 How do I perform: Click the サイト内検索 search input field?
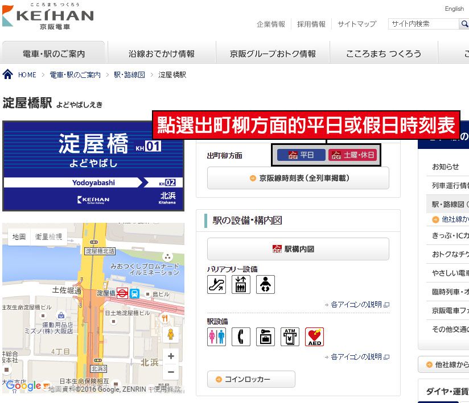[x=423, y=24]
